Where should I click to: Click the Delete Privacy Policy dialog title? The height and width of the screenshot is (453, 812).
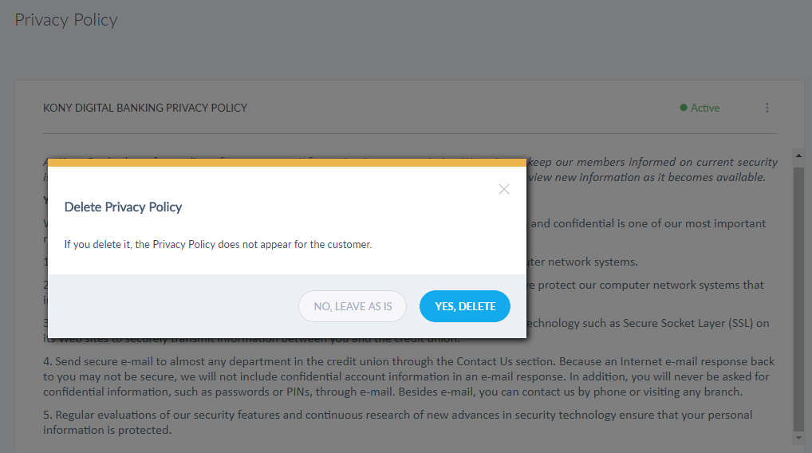point(123,207)
